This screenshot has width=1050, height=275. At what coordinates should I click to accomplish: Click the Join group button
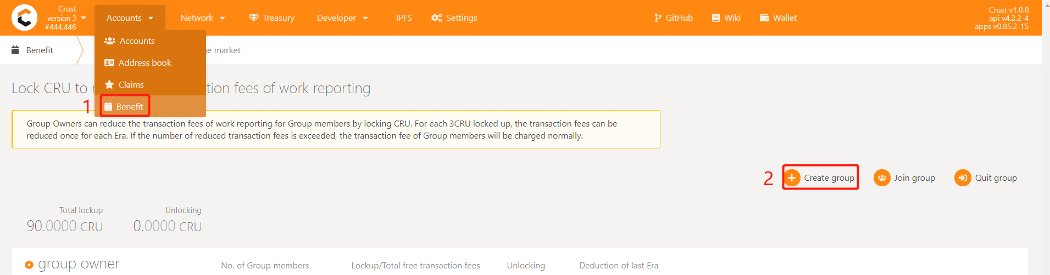click(x=905, y=178)
